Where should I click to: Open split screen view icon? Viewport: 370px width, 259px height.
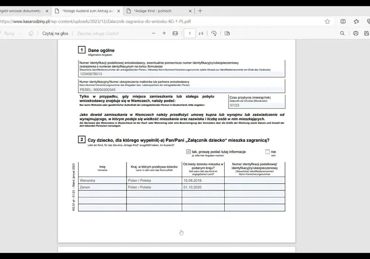343,21
